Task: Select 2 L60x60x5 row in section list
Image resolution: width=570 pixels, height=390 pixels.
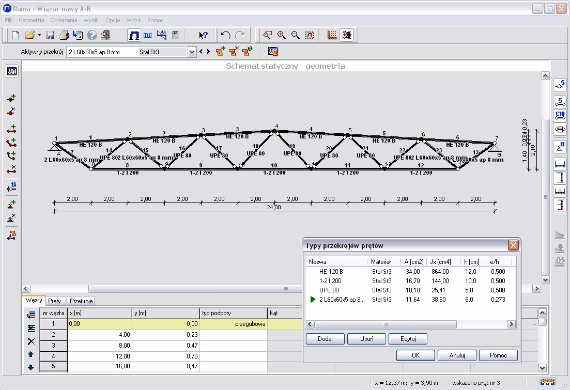Action: [342, 299]
